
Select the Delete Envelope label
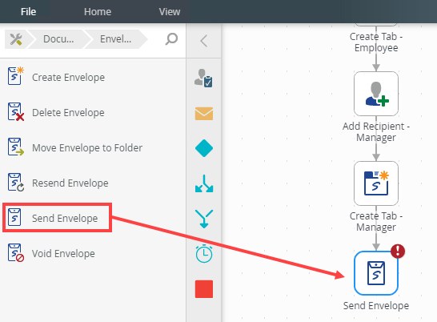pyautogui.click(x=68, y=113)
